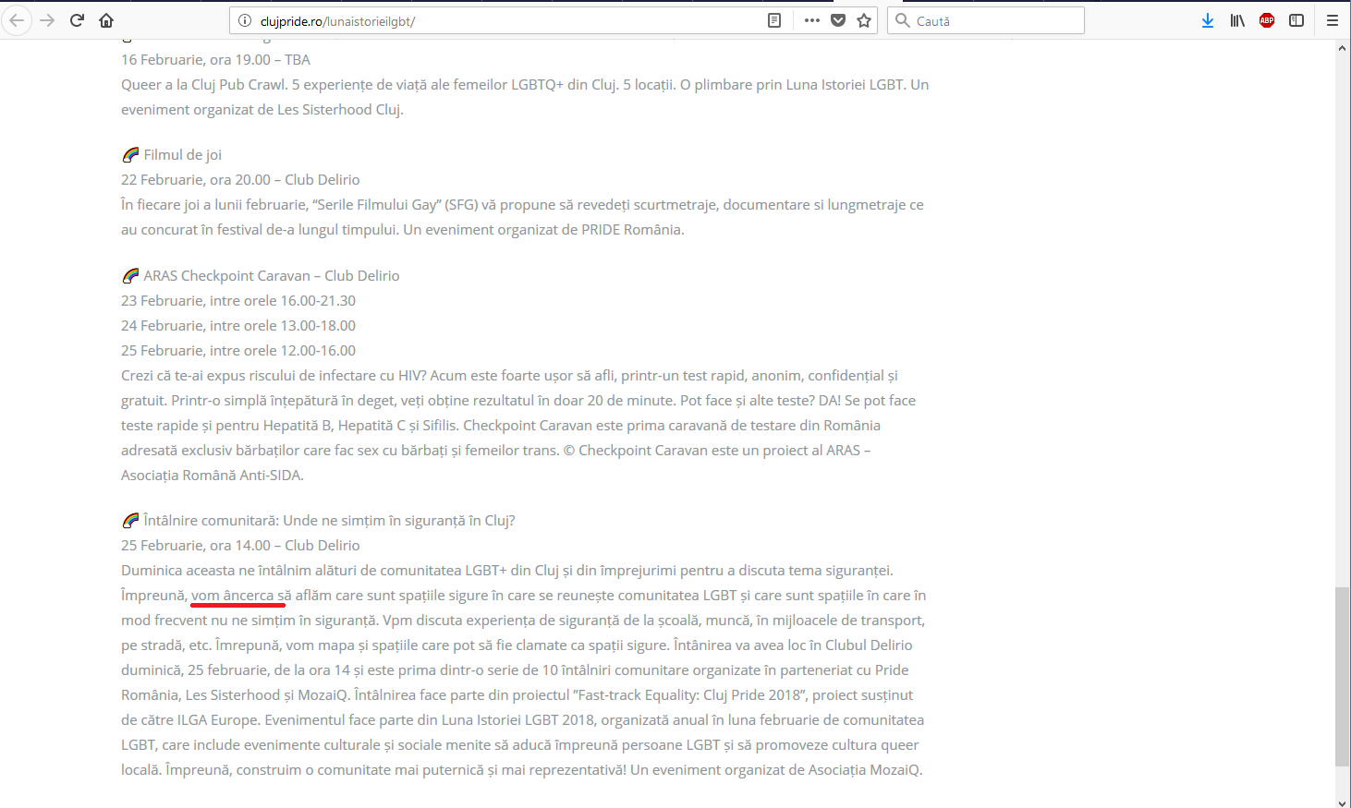Open the Firefox hamburger menu

click(x=1333, y=20)
